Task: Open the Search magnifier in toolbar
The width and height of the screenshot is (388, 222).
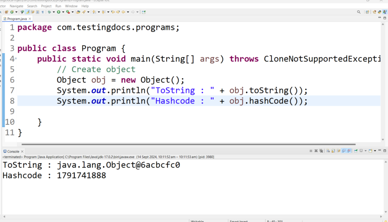Action: pyautogui.click(x=359, y=12)
